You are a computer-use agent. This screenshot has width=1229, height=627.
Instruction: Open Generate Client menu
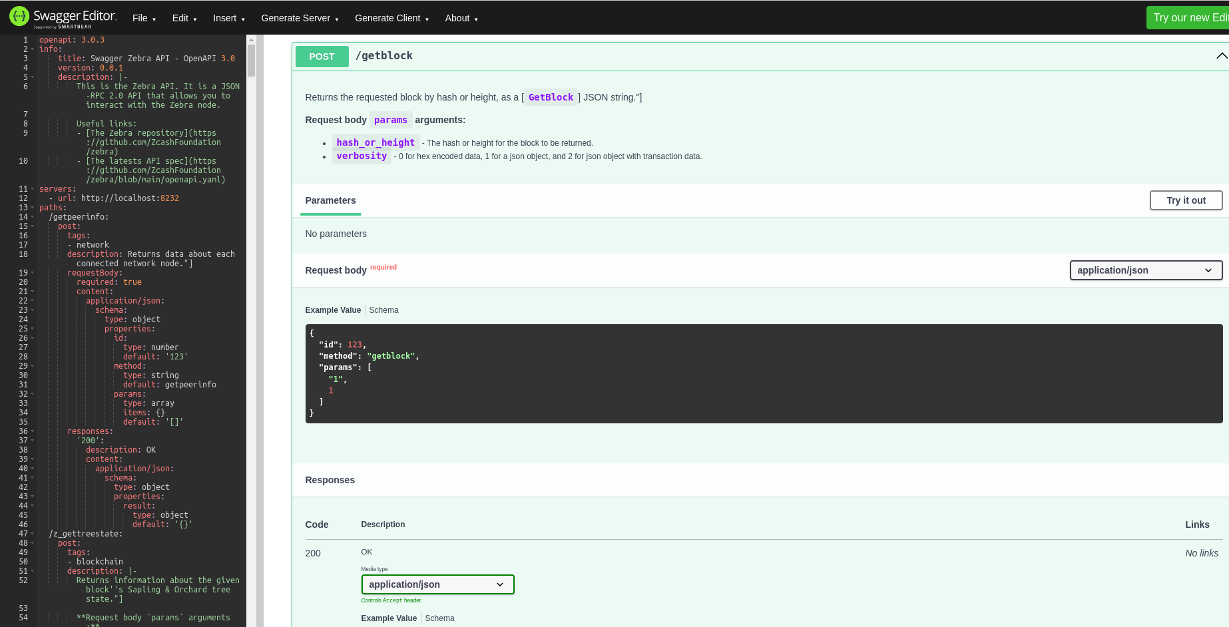pyautogui.click(x=391, y=18)
